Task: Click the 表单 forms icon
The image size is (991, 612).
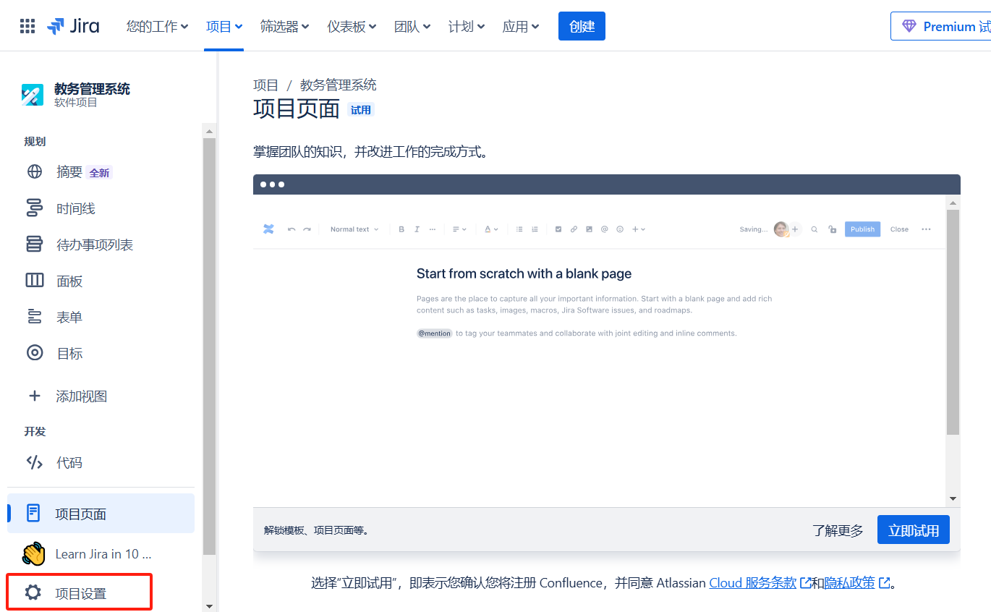Action: 34,317
